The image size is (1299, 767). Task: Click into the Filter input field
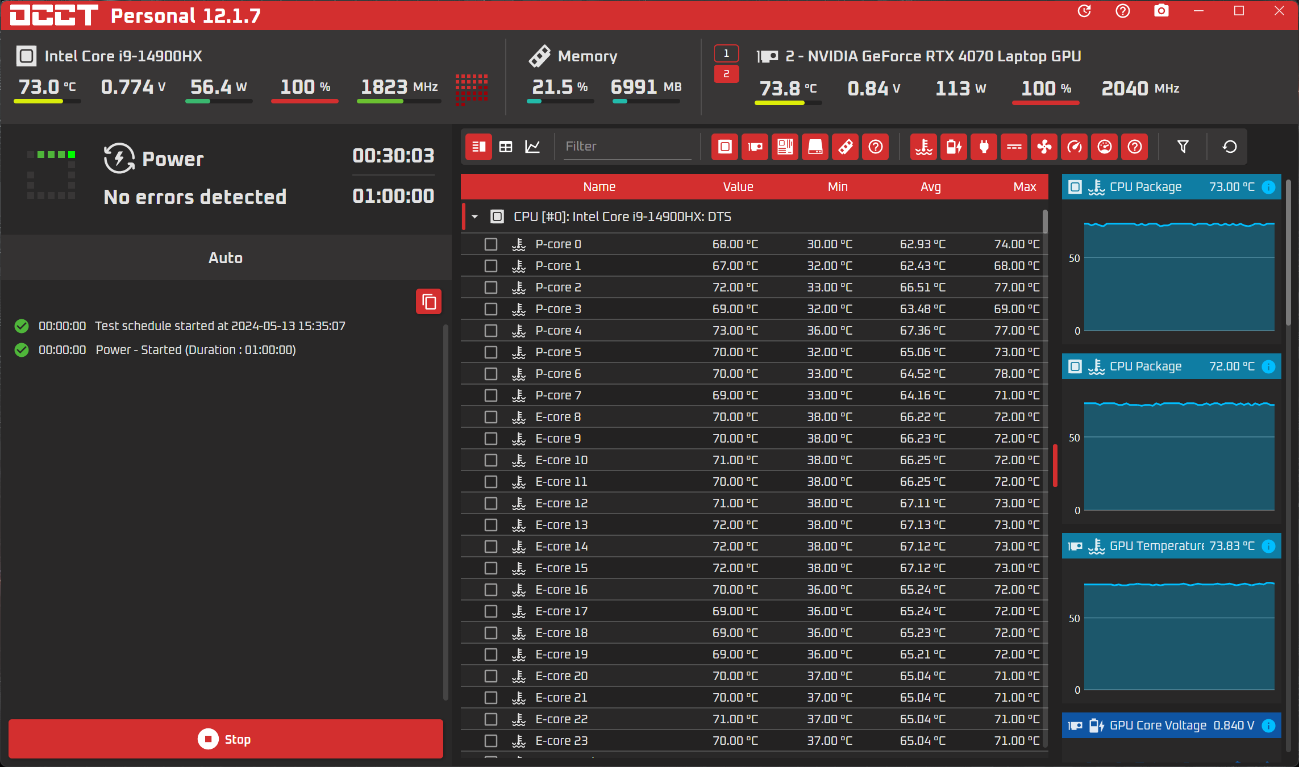pos(627,147)
